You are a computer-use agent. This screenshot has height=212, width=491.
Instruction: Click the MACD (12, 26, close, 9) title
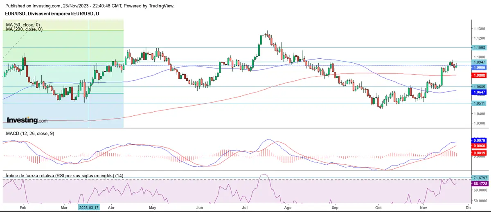(29, 133)
